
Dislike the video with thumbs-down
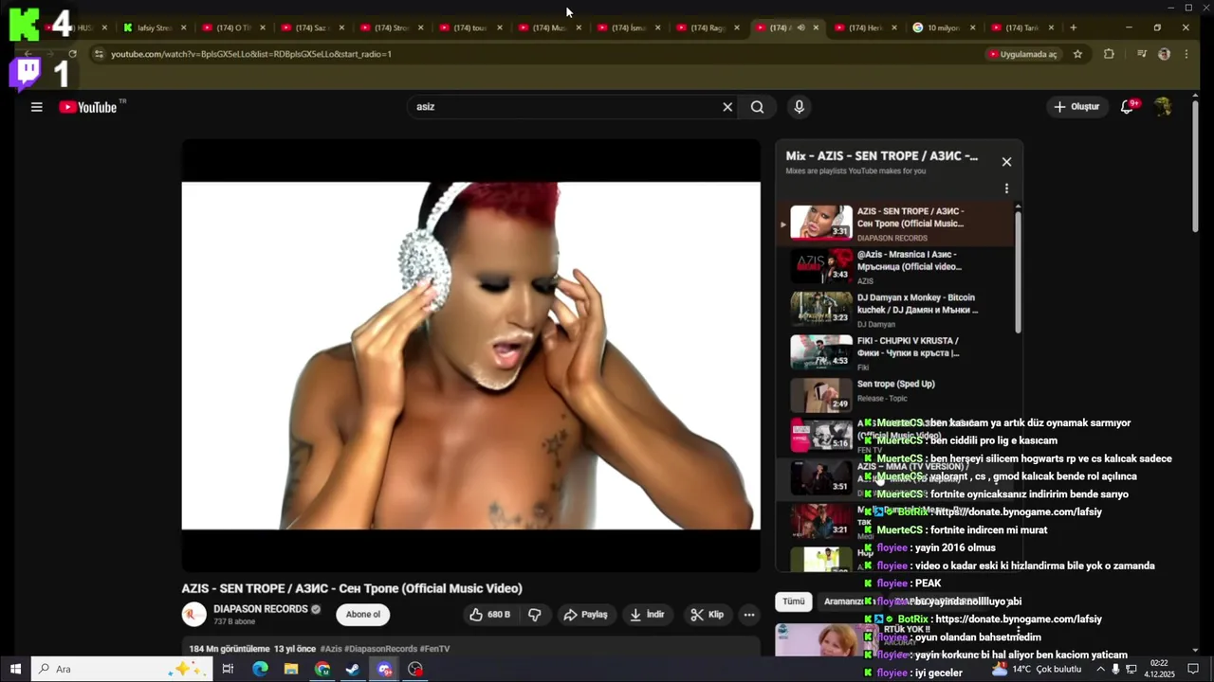(535, 615)
